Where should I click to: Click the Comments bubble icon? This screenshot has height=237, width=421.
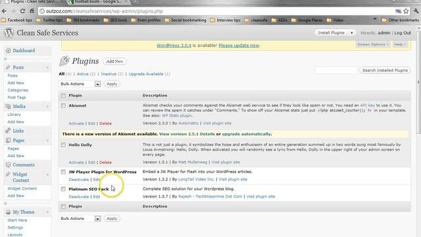(x=8, y=165)
